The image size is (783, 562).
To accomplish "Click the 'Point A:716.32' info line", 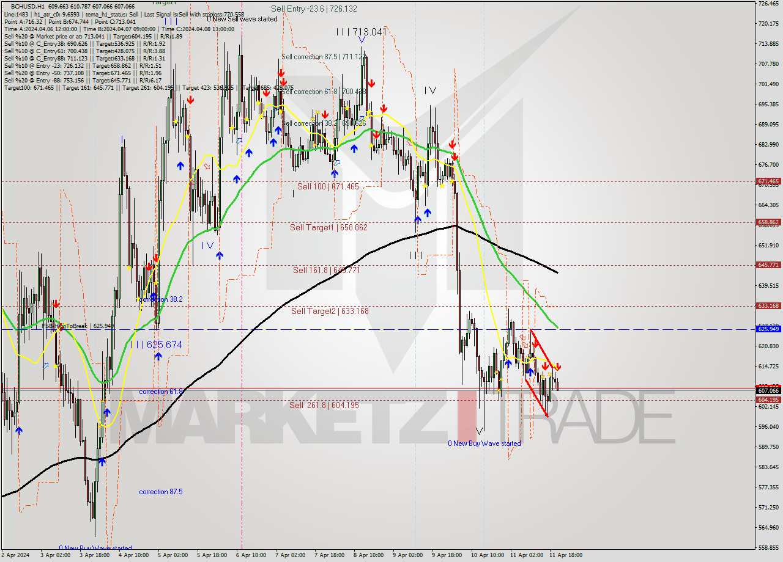I will tap(70, 21).
